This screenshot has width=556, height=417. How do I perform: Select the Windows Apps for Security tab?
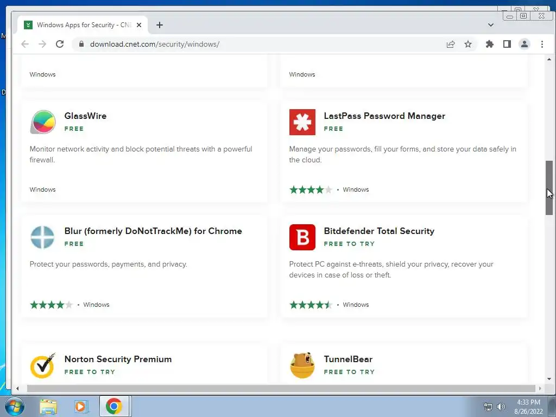pyautogui.click(x=83, y=25)
